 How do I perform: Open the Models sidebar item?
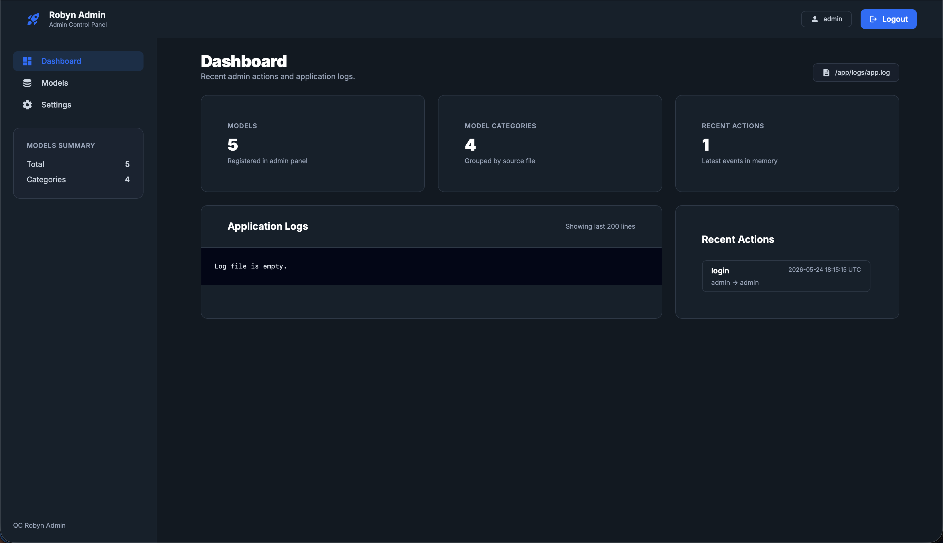pos(78,83)
